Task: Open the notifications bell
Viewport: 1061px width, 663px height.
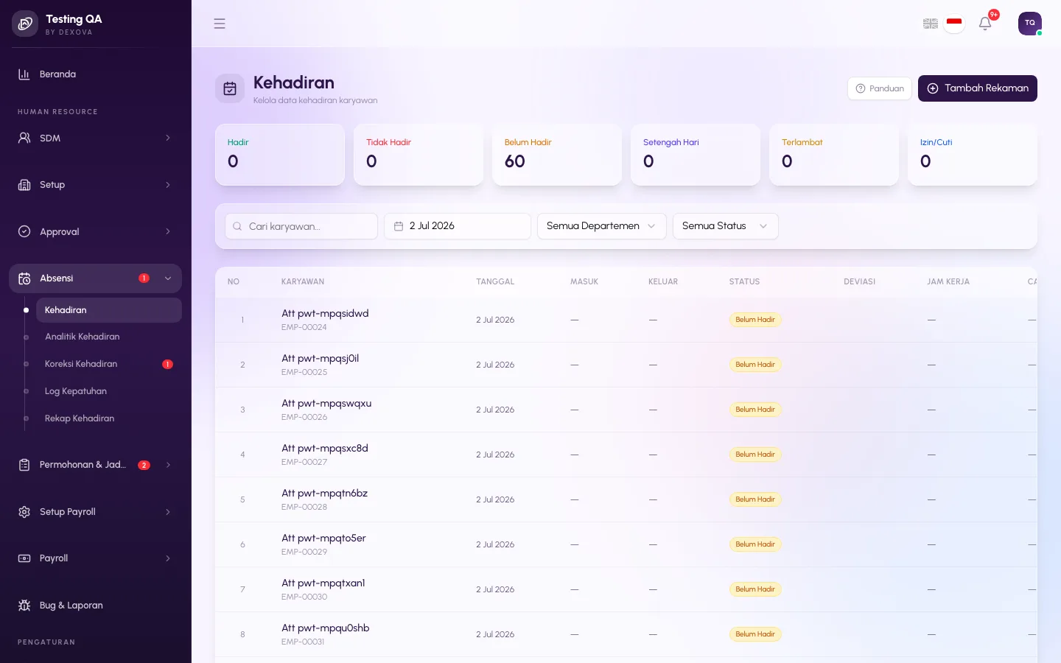Action: pos(985,24)
